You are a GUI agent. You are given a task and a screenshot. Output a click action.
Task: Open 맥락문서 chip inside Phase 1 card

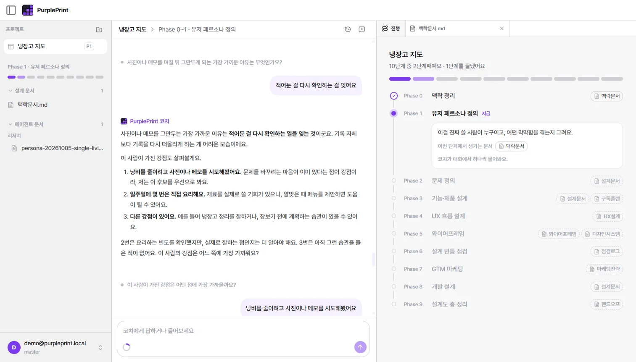[511, 146]
